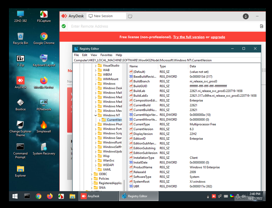Expand the ODBC registry key

click(x=92, y=174)
